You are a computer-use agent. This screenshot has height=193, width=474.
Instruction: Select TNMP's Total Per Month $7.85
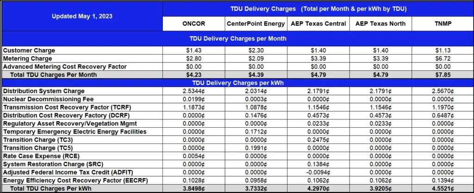point(442,75)
